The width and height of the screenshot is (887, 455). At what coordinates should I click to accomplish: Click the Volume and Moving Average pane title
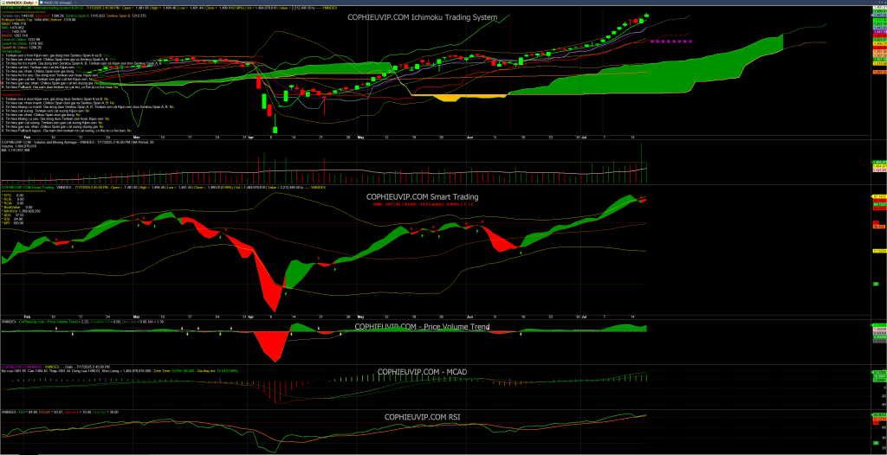(77, 143)
